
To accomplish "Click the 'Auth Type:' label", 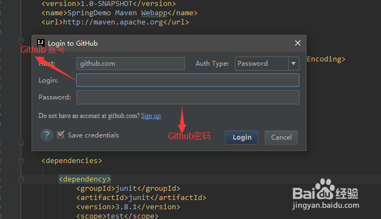I will tap(213, 64).
